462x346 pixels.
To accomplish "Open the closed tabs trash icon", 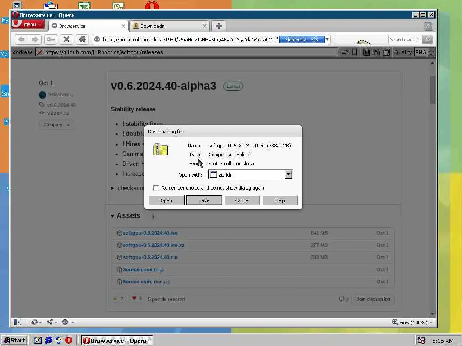I will [x=428, y=27].
